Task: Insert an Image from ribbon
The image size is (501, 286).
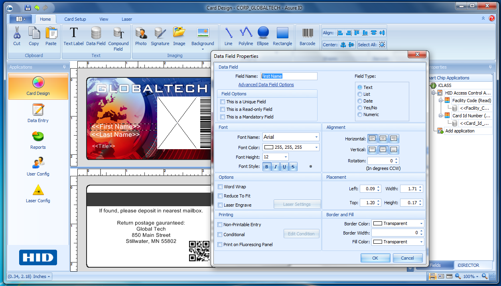Action: [x=179, y=36]
